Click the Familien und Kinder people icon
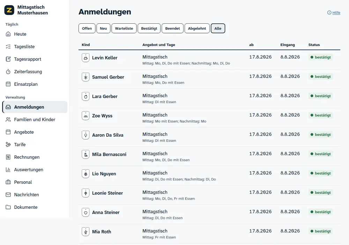This screenshot has width=349, height=245. (x=8, y=120)
